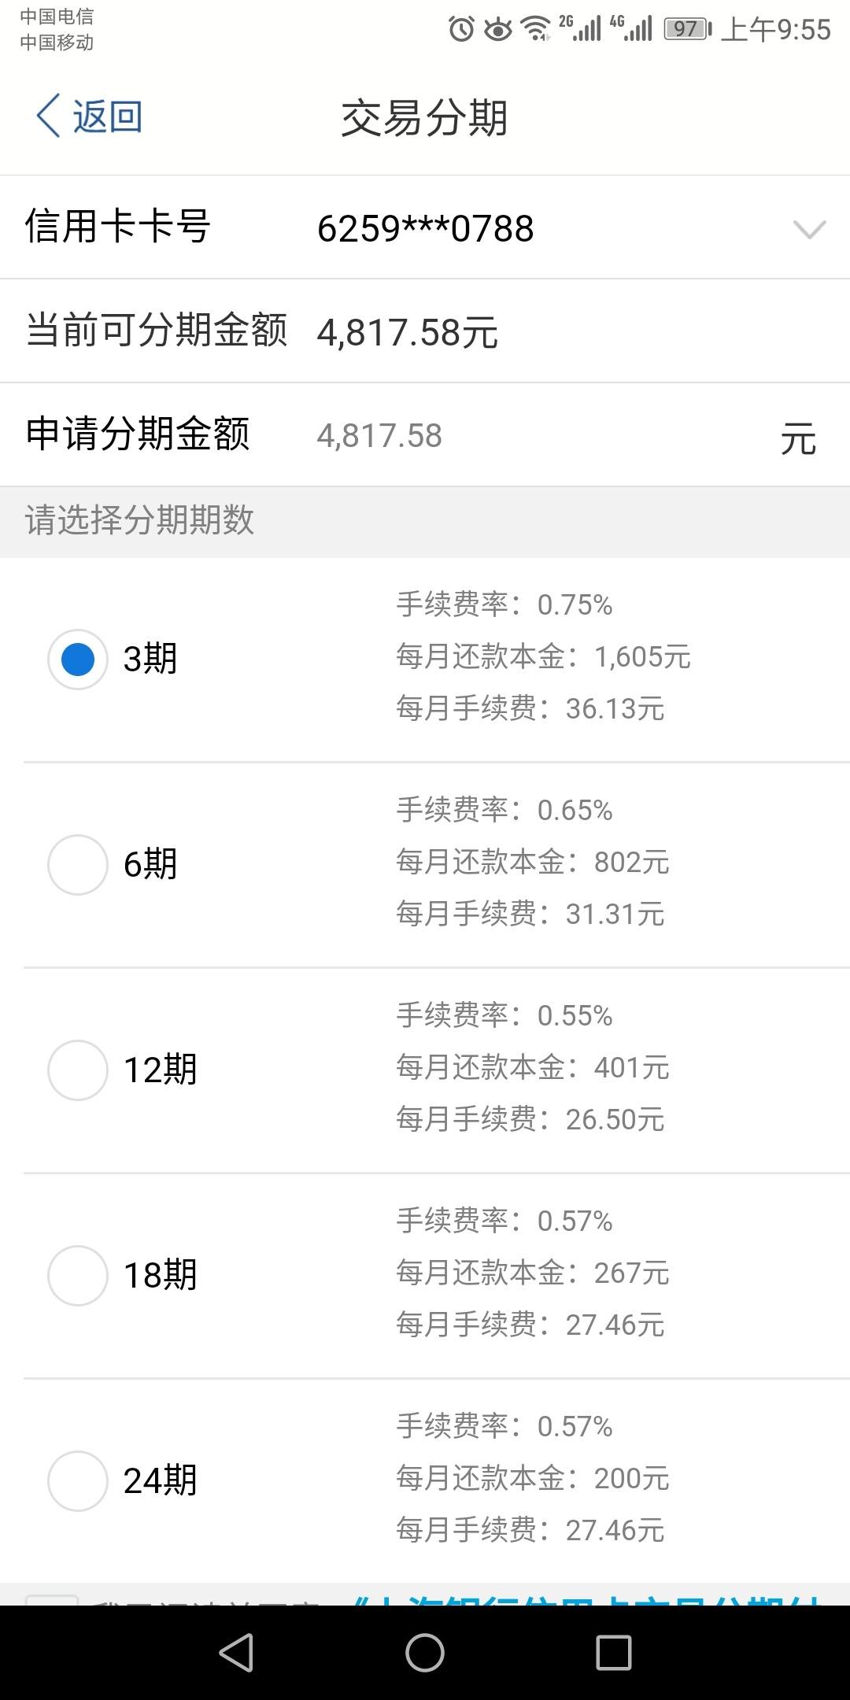This screenshot has width=850, height=1700.
Task: Tap the 24期 monthly fee 27.46元 row
Action: (530, 1530)
